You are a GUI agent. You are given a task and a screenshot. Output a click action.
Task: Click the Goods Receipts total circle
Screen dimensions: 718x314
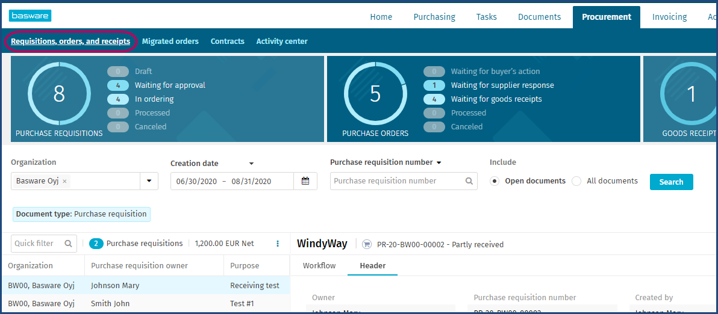coord(688,94)
